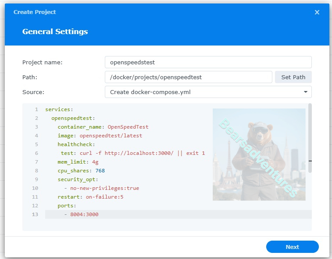Place cursor on the 'services:' line

59,109
